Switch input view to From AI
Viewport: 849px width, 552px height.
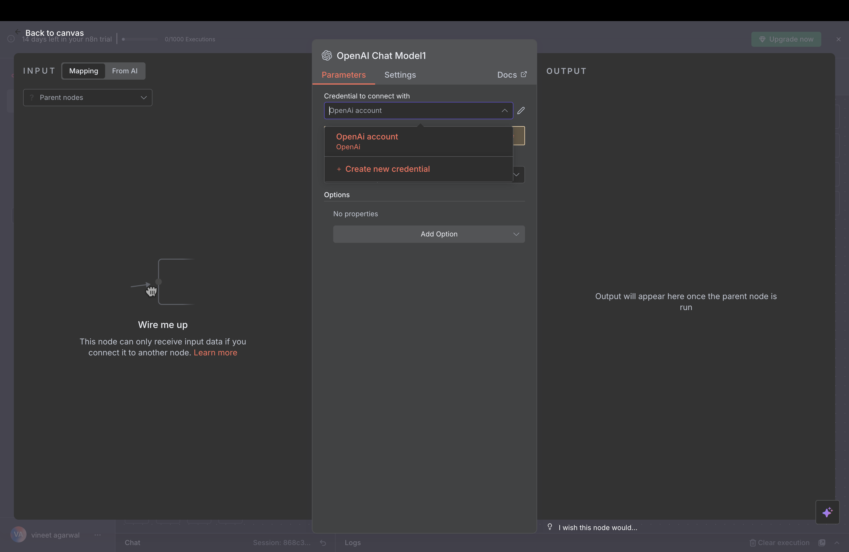(x=124, y=71)
